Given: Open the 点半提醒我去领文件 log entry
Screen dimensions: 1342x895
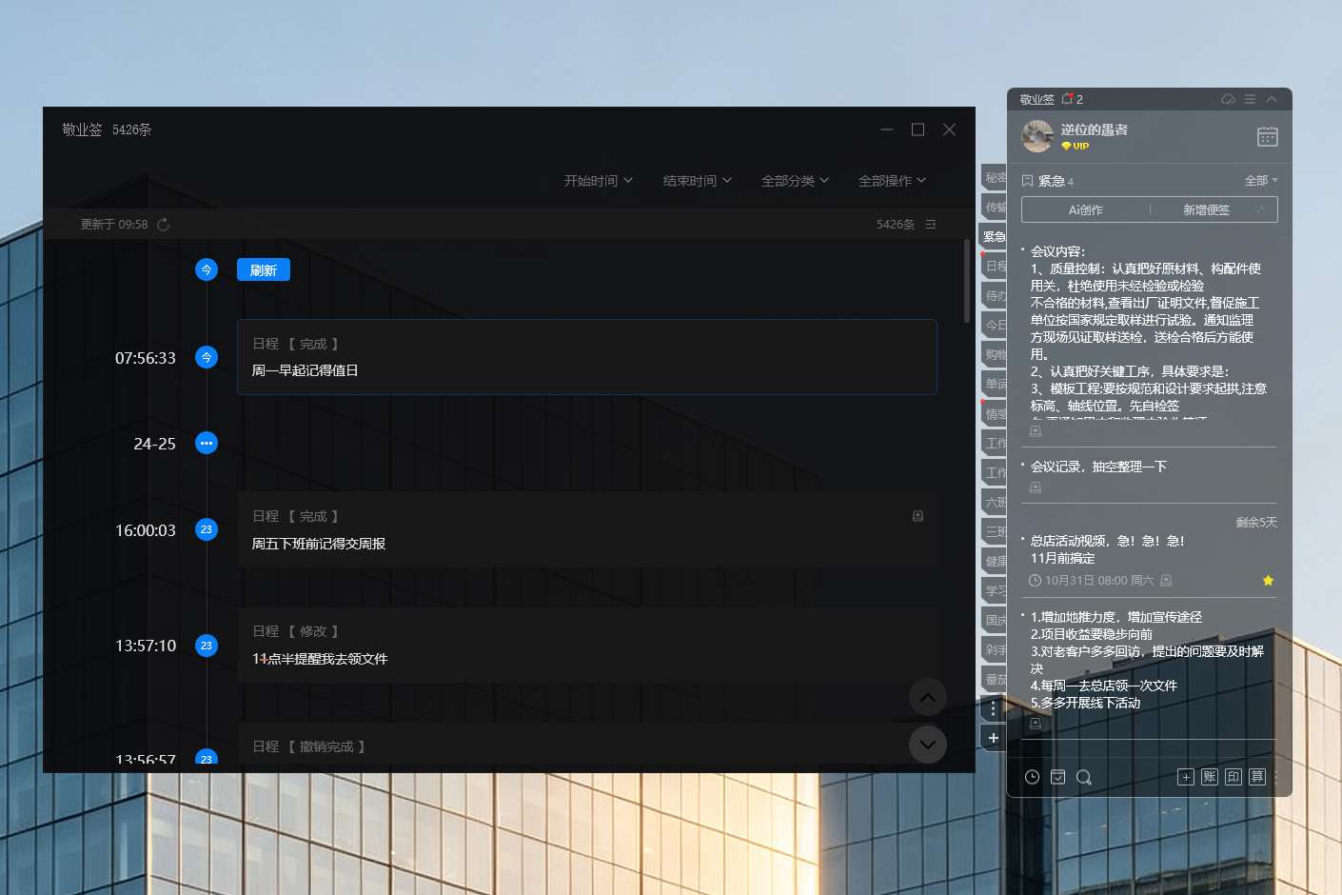Looking at the screenshot, I should click(x=587, y=645).
